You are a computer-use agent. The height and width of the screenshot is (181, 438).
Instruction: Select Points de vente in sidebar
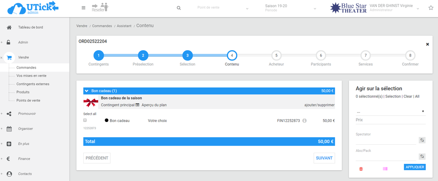28,100
